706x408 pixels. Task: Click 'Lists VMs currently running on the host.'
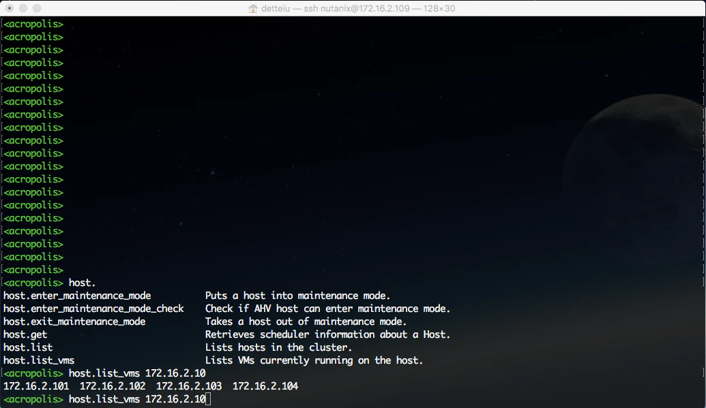pos(314,360)
